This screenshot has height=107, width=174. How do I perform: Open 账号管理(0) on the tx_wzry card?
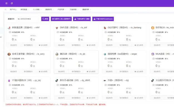click(x=28, y=72)
